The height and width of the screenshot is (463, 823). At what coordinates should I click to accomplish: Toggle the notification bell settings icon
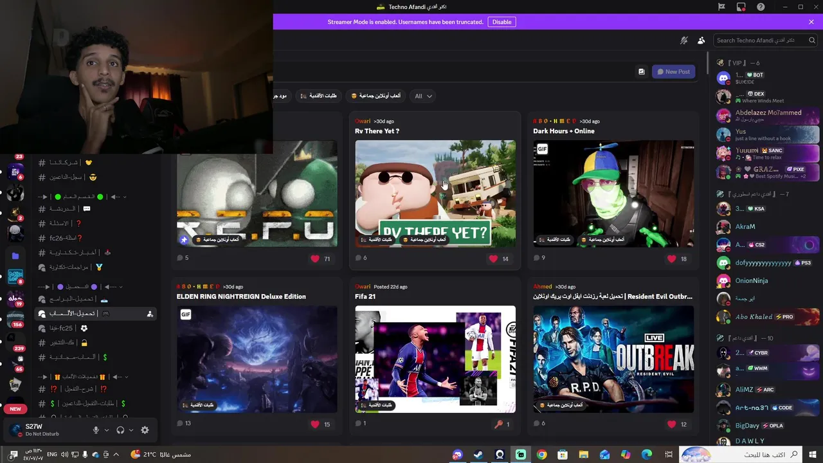pos(684,41)
